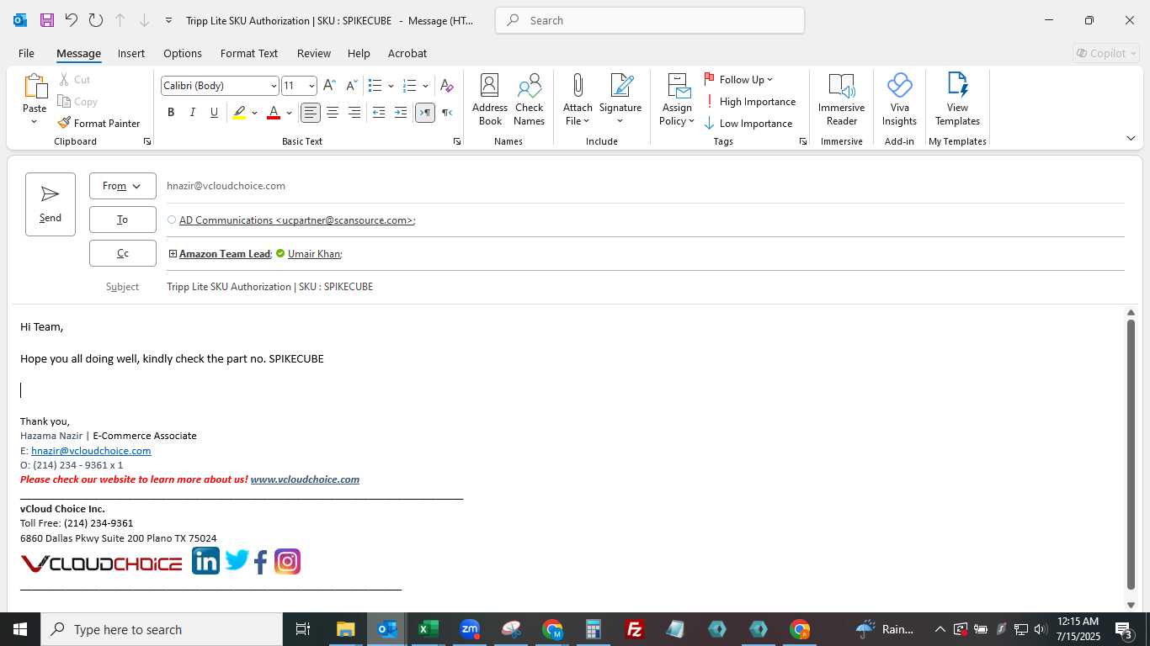Click into the Subject field
The image size is (1150, 646).
pyautogui.click(x=645, y=287)
